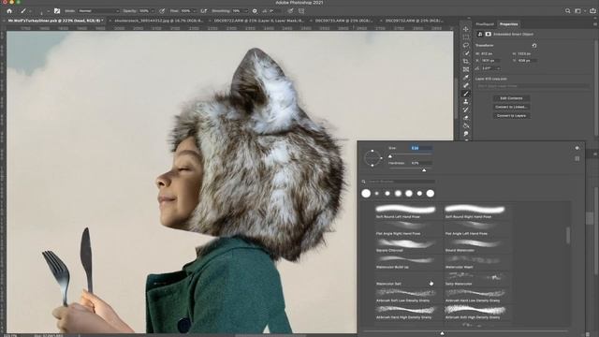Switch to the DSC09732.ARW document tab
The height and width of the screenshot is (337, 599).
click(x=415, y=21)
